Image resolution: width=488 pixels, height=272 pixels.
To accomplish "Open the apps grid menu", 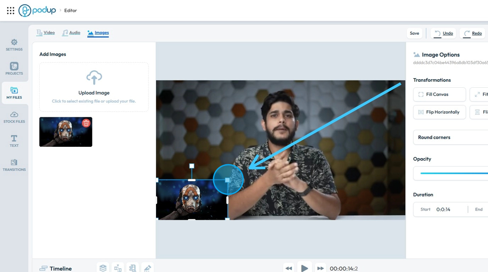I will 10,10.
